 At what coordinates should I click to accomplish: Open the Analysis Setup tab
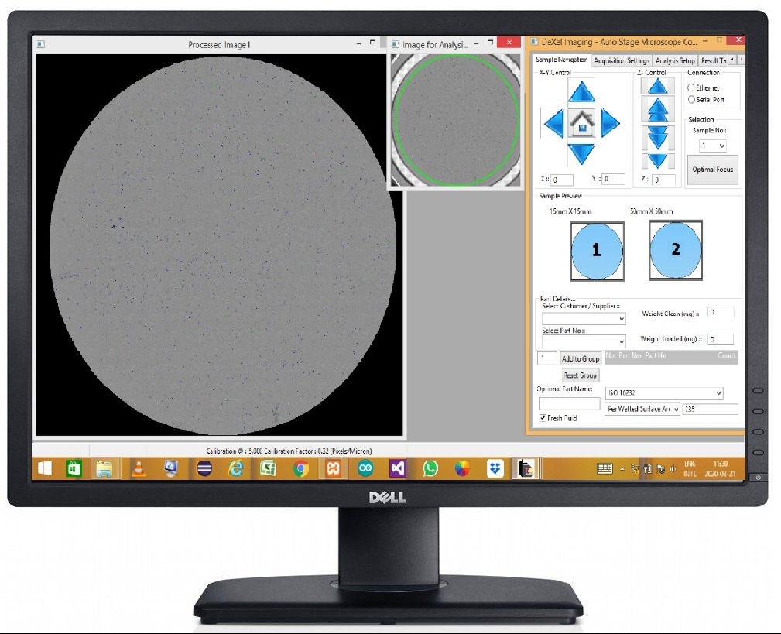(674, 61)
